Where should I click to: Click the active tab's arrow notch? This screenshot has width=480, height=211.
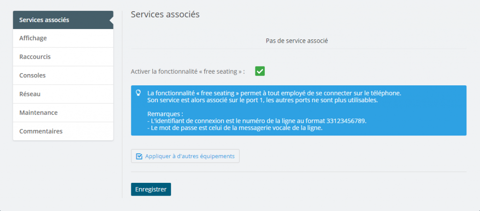click(x=112, y=20)
